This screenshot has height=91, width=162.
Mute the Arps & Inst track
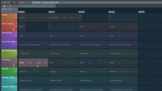(x=16, y=39)
